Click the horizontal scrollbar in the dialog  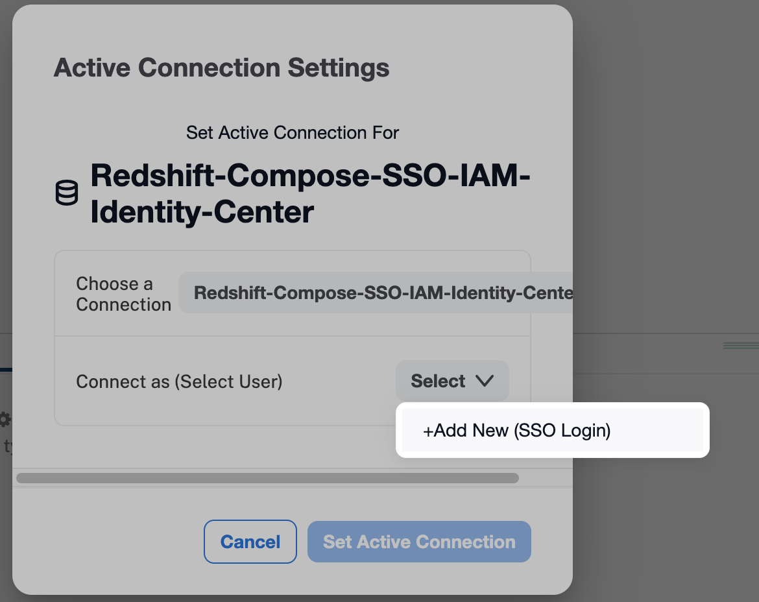coord(267,478)
